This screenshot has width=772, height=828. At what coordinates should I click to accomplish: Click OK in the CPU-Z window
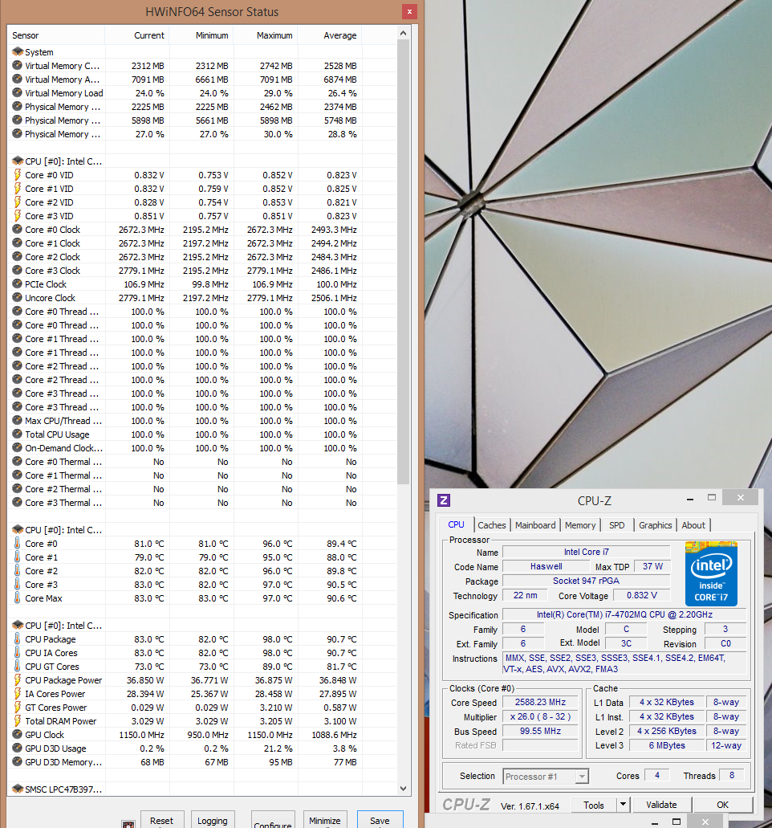click(722, 804)
